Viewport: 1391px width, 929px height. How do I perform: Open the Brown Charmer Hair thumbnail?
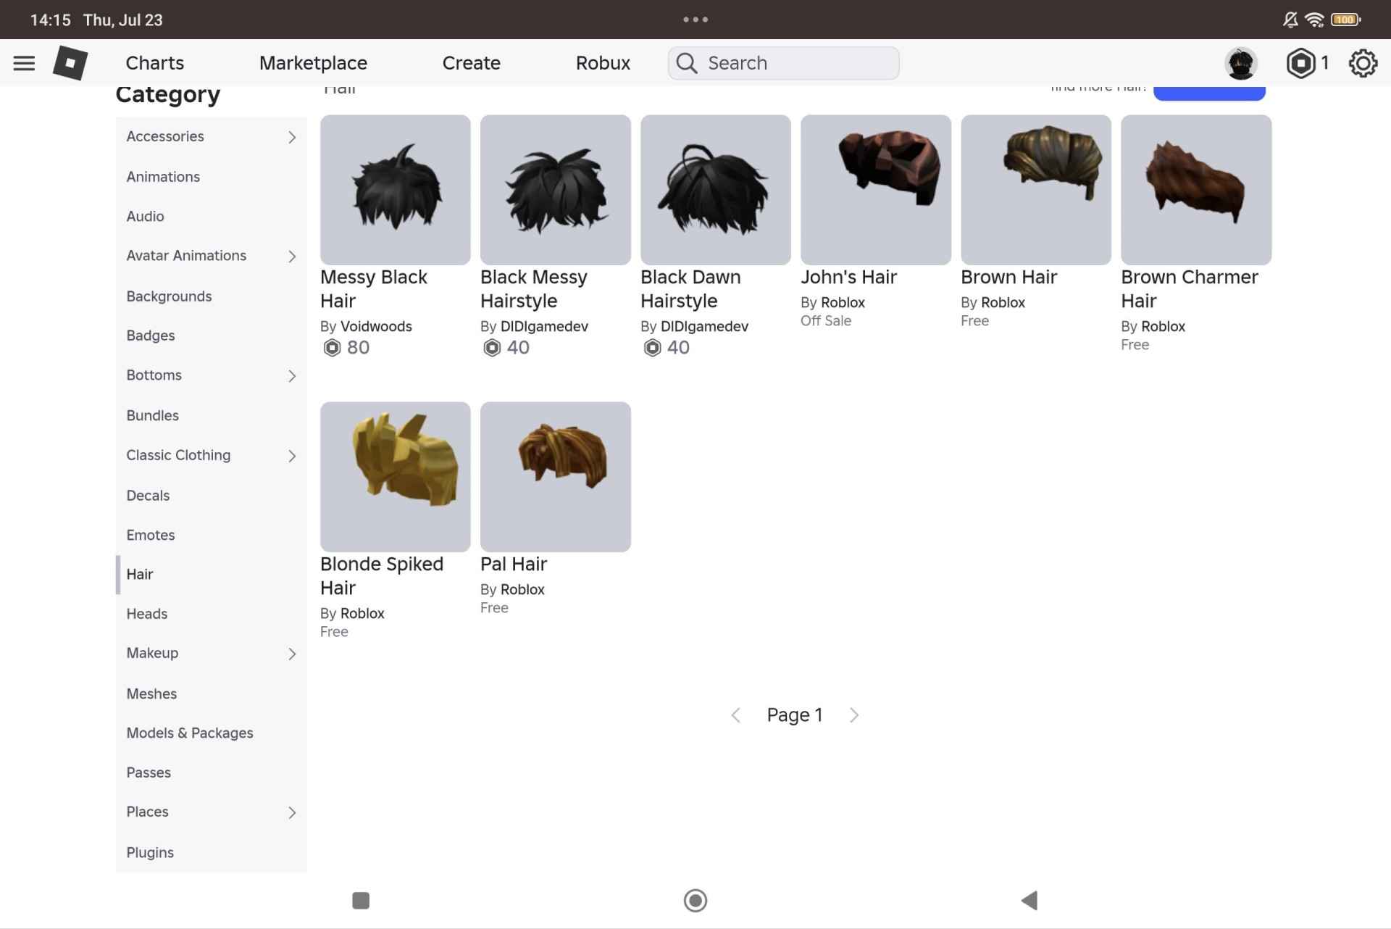pyautogui.click(x=1196, y=190)
